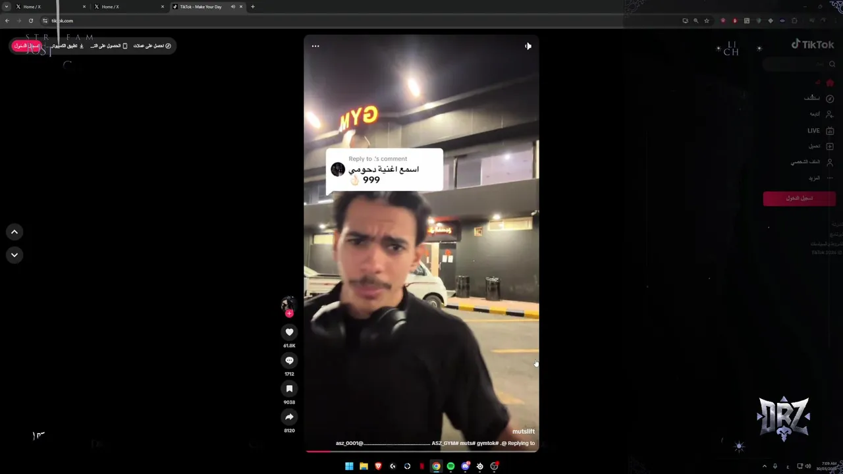Open the taskbar volume speaker icon
This screenshot has width=843, height=474.
(x=808, y=466)
